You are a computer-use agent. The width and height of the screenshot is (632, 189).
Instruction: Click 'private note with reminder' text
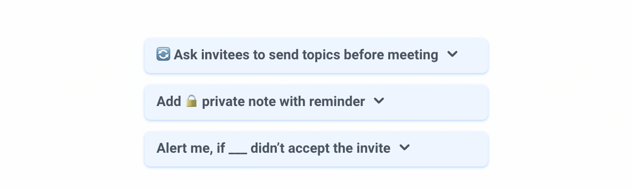tap(283, 102)
